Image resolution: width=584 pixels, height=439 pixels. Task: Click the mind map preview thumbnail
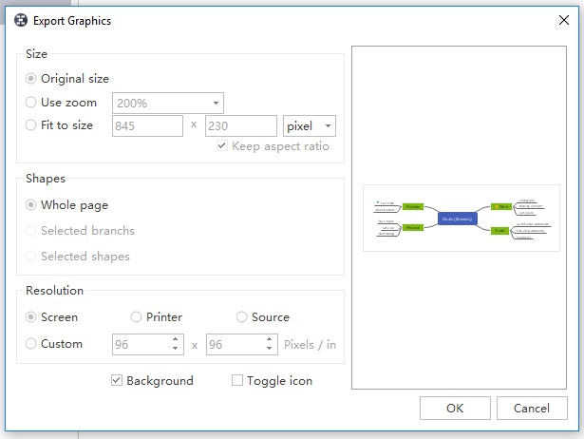tap(460, 218)
